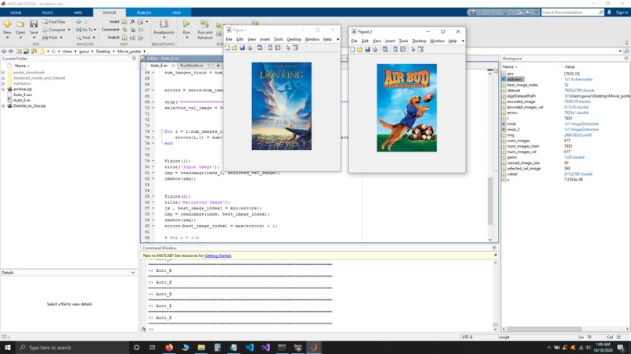Screen dimensions: 631x354
Task: Click Save Figure icon in Figure 2 toolbar
Action: tap(367, 49)
